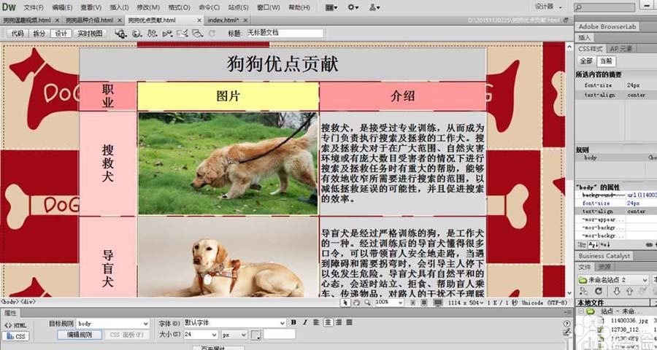Open the window size 1114 x 504 dropdown
The width and height of the screenshot is (657, 350).
[466, 303]
